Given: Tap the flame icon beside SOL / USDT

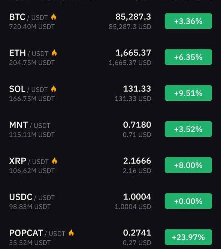Looking at the screenshot, I should 54,89.
